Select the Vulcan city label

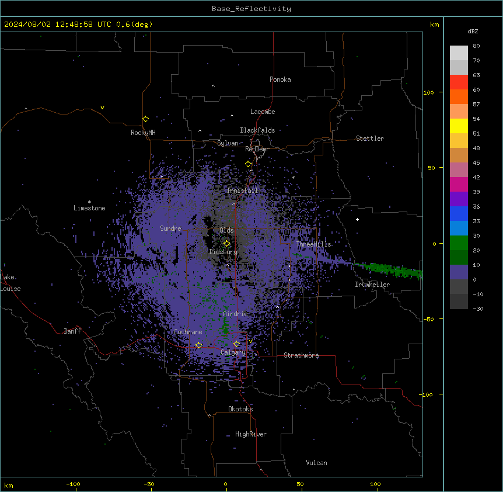click(x=317, y=463)
